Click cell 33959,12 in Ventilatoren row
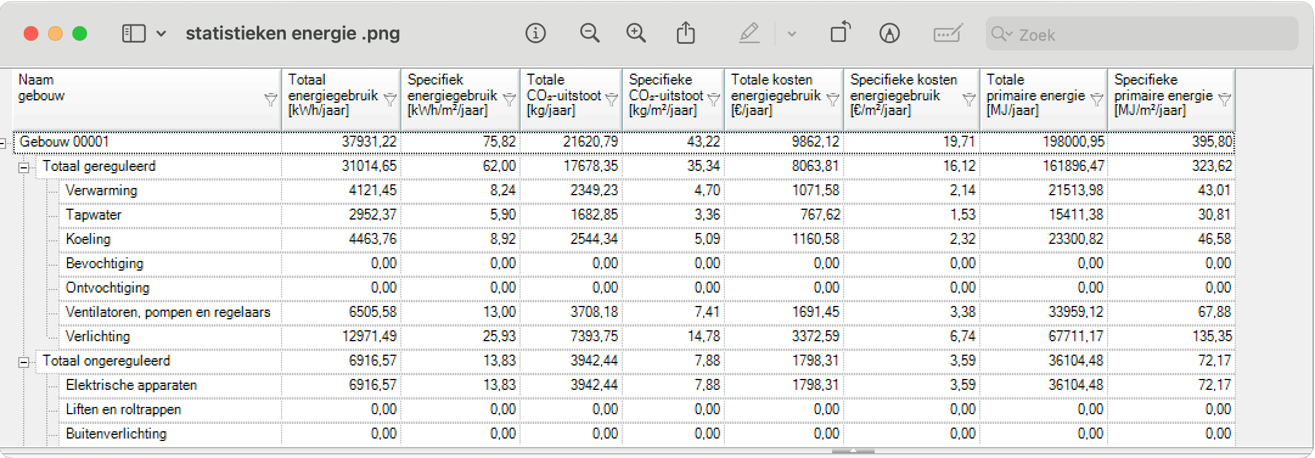Image resolution: width=1315 pixels, height=458 pixels. pyautogui.click(x=1076, y=312)
